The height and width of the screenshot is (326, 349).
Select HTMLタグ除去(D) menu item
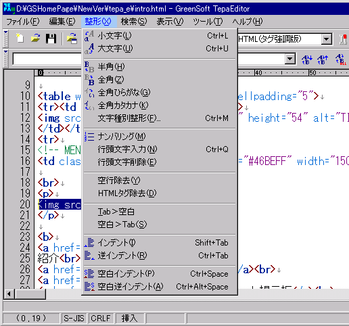click(x=160, y=193)
